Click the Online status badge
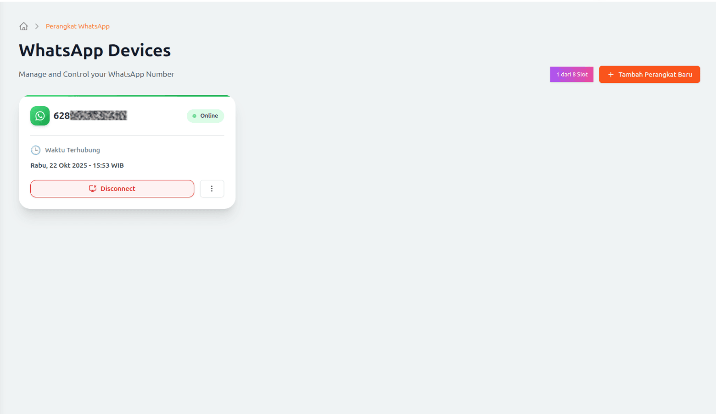This screenshot has width=716, height=414. (x=205, y=116)
